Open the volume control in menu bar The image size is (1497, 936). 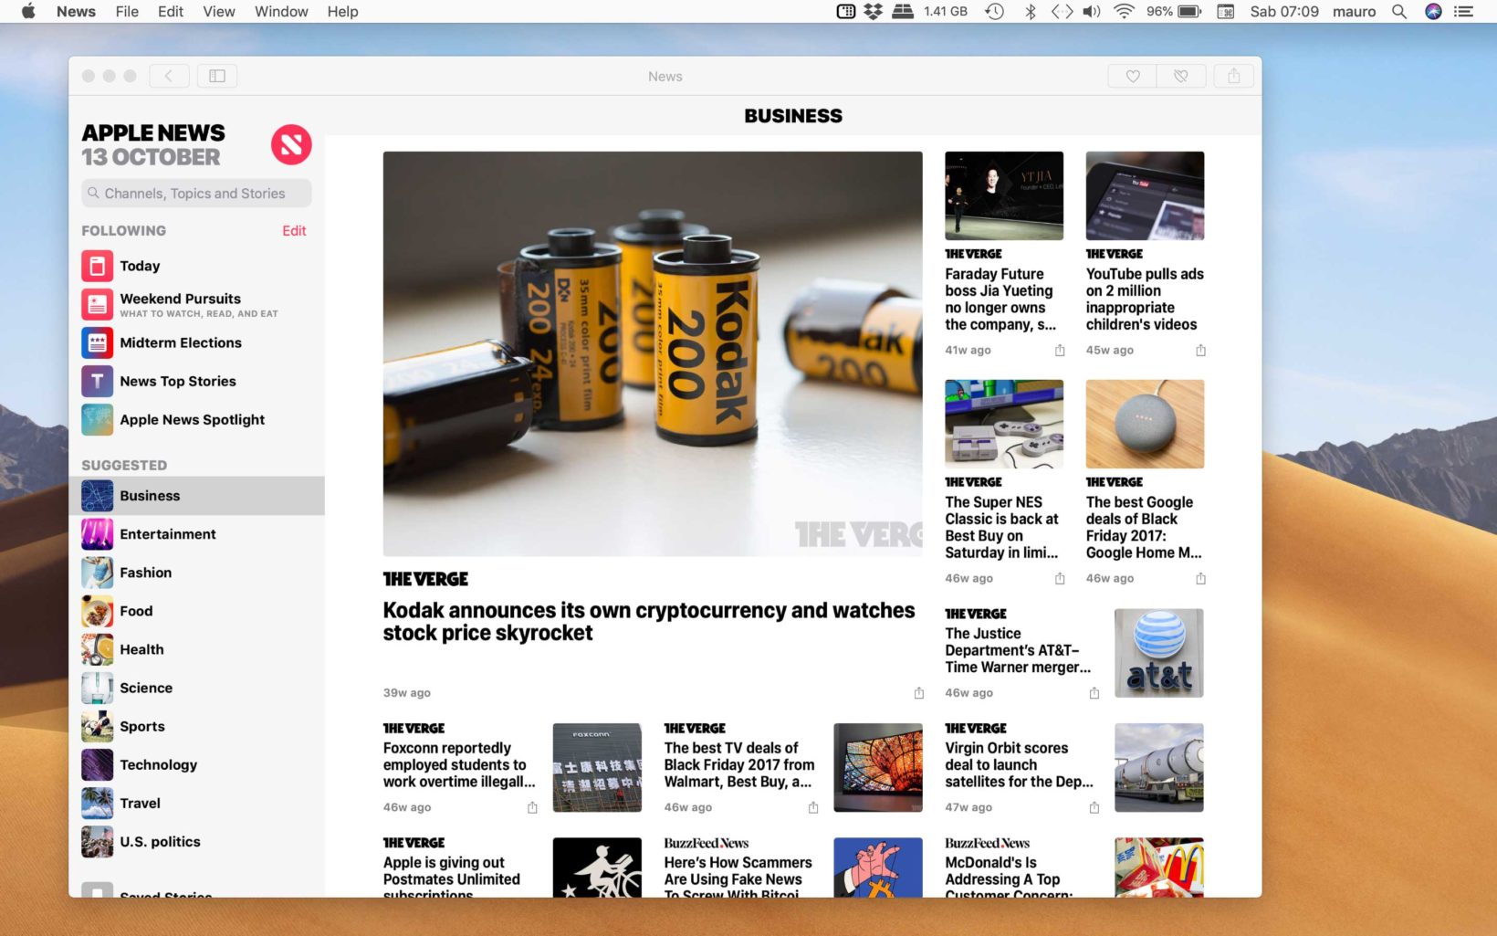[x=1091, y=12]
